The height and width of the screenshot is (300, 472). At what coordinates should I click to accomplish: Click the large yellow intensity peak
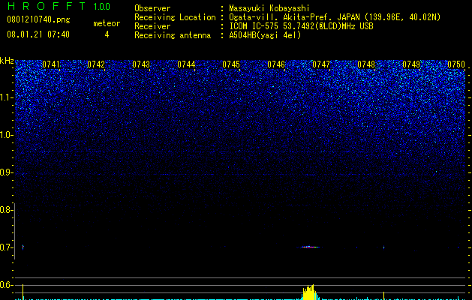309,292
